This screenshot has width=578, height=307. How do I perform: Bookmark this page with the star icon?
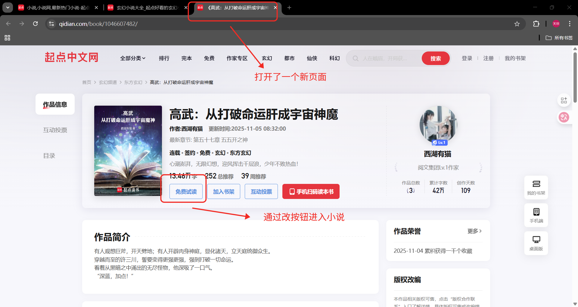point(517,24)
